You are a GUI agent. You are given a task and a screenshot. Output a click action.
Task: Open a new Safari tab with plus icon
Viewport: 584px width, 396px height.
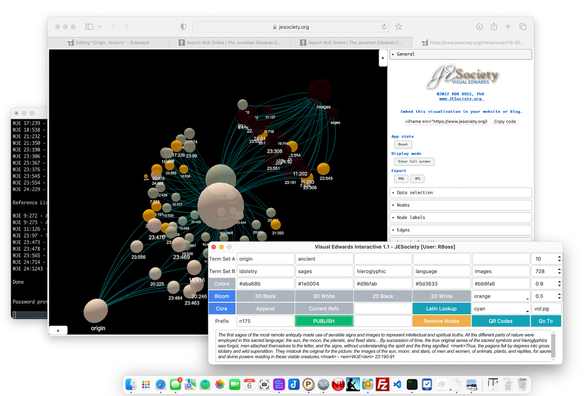[508, 27]
